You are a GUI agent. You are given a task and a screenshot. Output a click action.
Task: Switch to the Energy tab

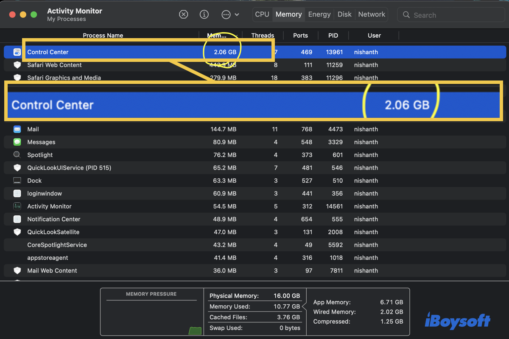pos(319,14)
